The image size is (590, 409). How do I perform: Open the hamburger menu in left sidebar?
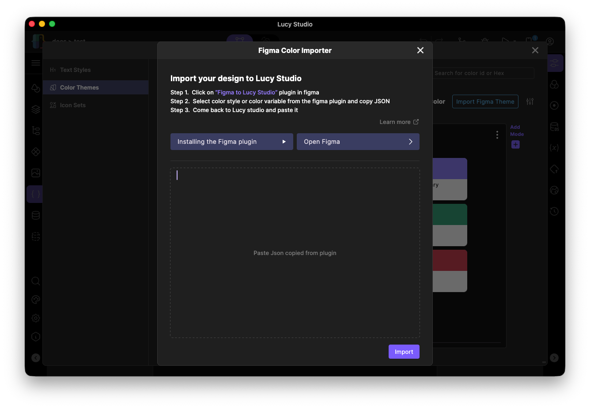click(x=36, y=63)
